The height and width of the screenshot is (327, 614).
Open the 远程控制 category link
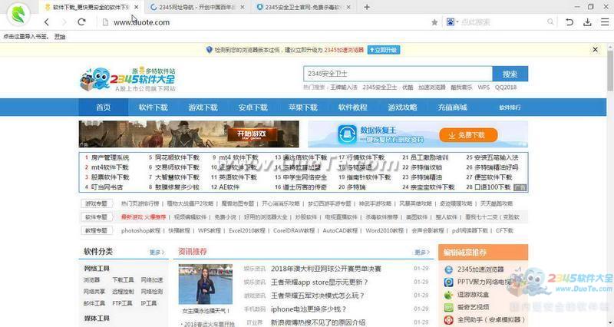pos(123,292)
